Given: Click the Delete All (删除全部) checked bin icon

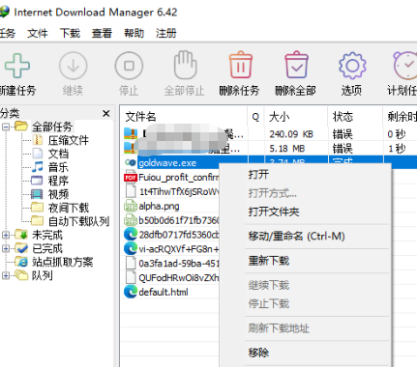Looking at the screenshot, I should (296, 65).
